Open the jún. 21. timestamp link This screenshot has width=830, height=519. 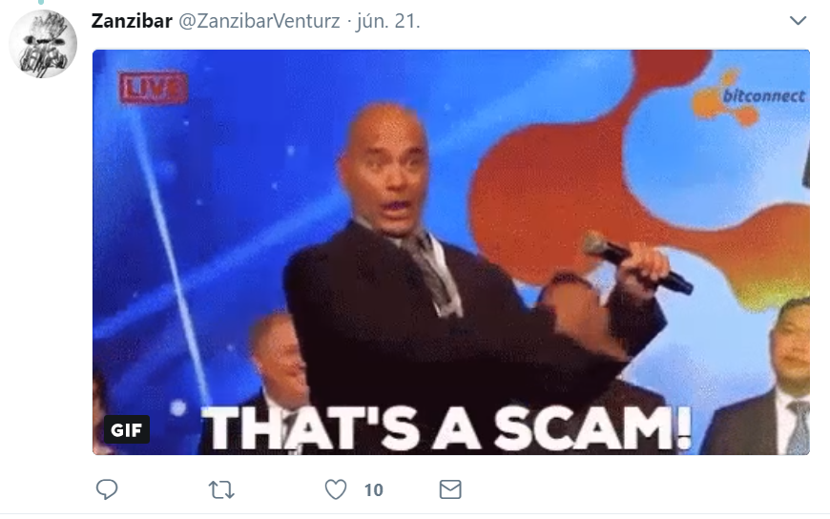click(x=388, y=21)
